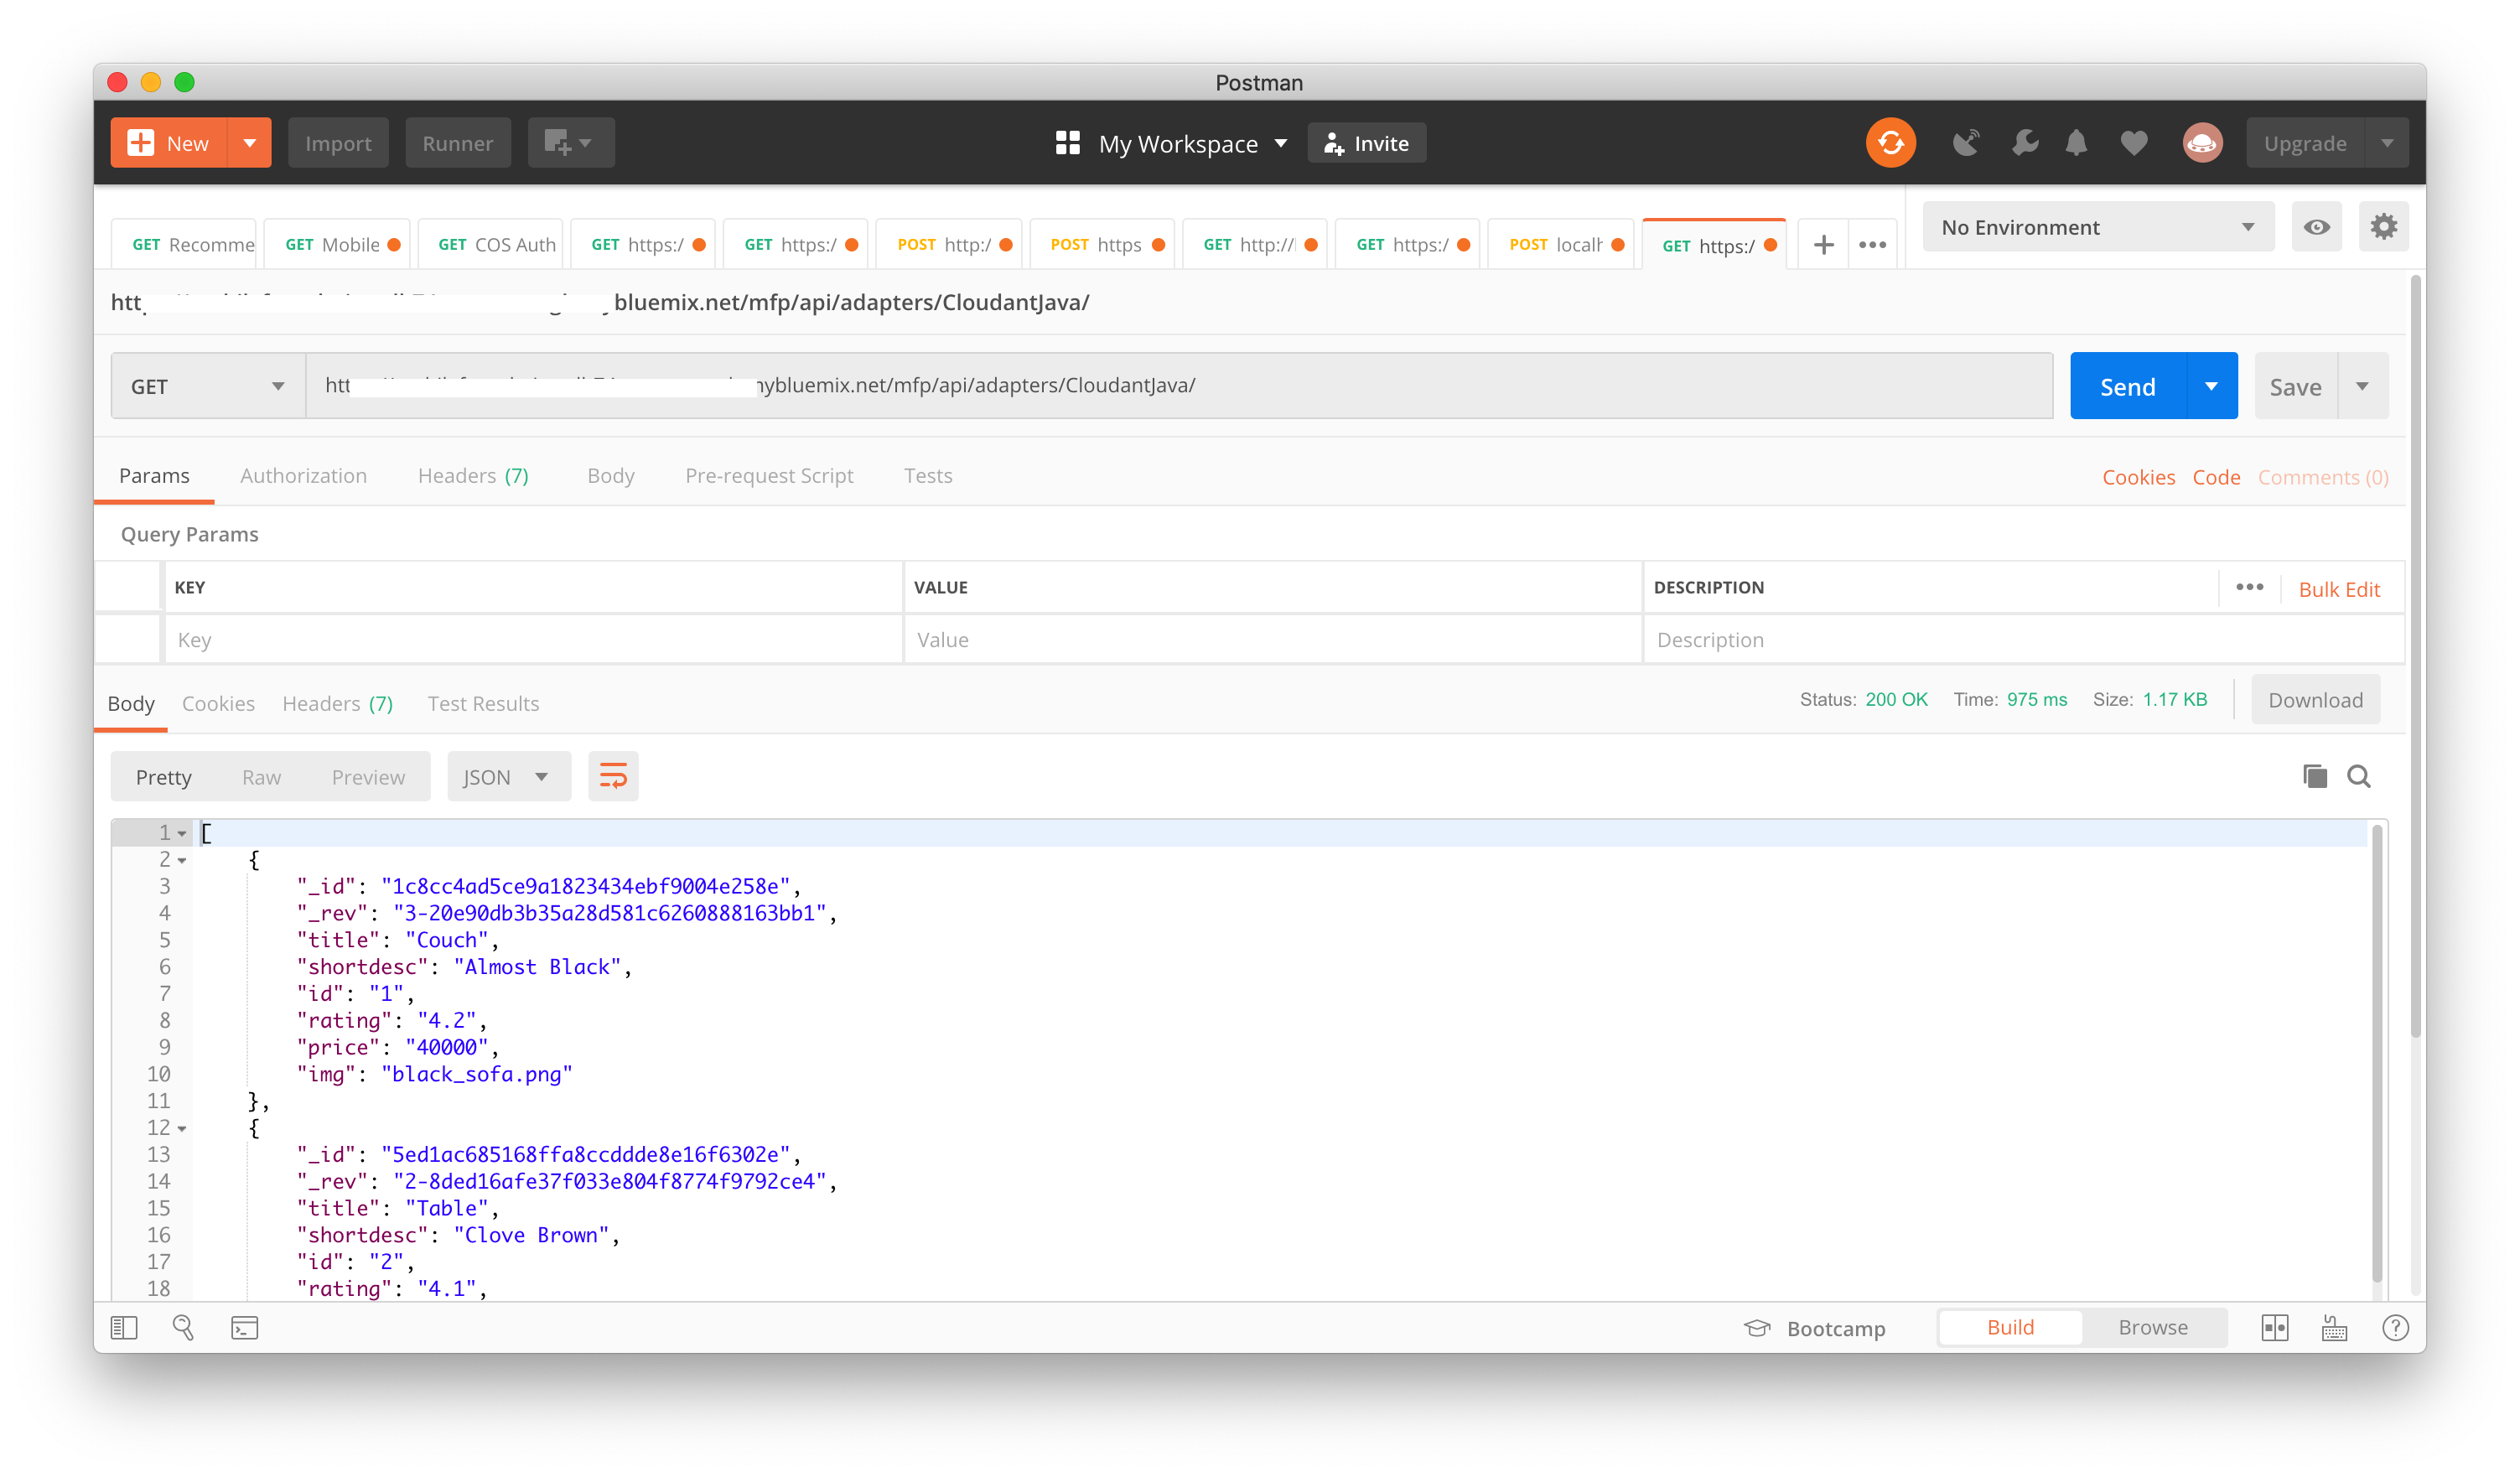Open the GET method dropdown
This screenshot has height=1477, width=2520.
[x=207, y=387]
